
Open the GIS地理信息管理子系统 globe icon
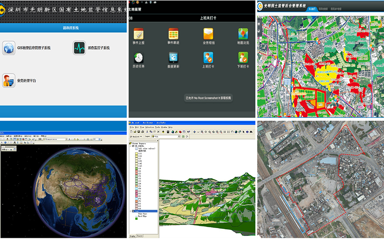point(9,47)
